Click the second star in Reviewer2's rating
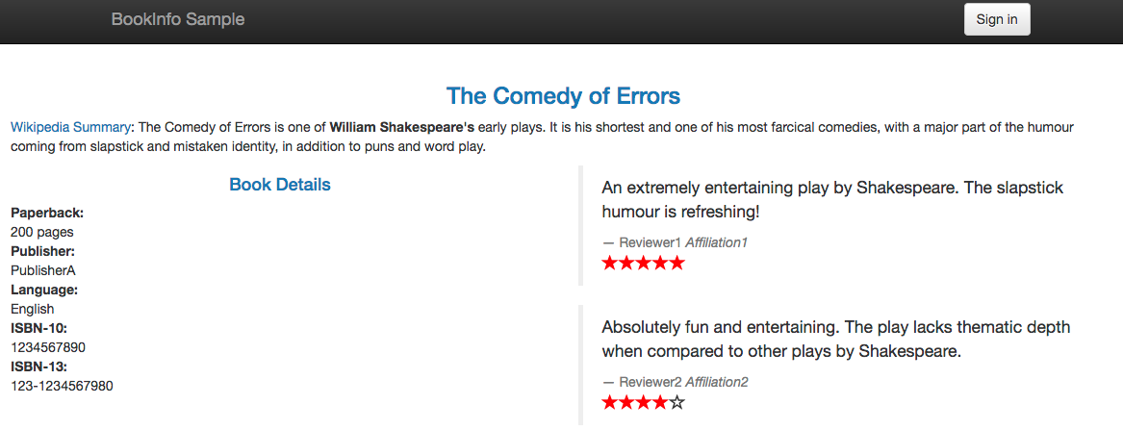The image size is (1123, 430). tap(626, 402)
